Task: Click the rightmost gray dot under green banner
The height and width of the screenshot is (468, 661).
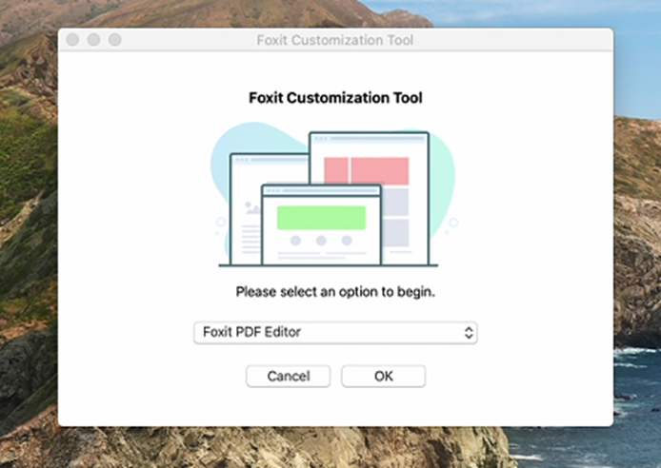Action: pos(346,241)
